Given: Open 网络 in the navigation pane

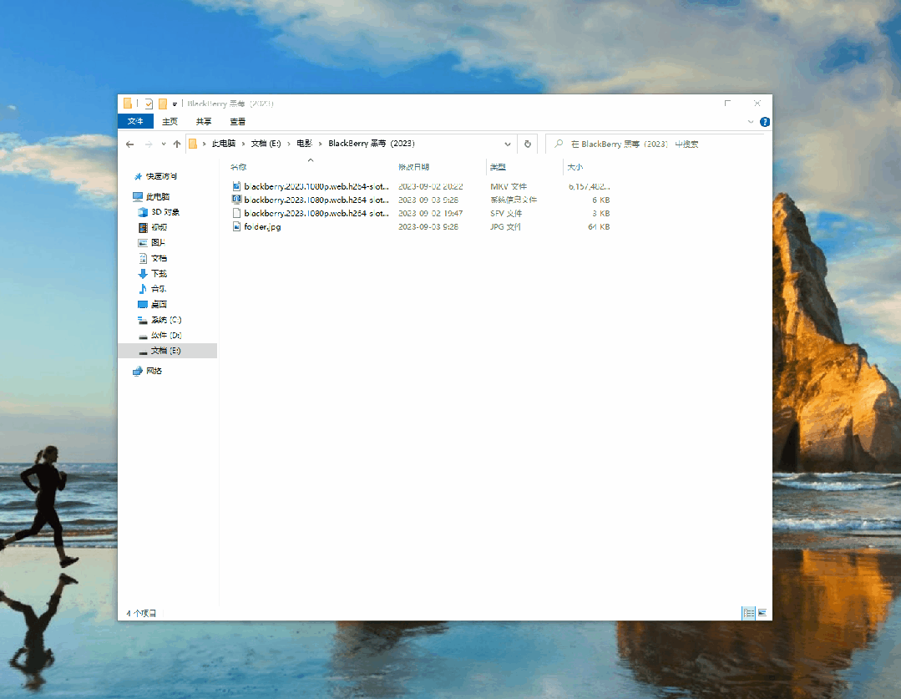Looking at the screenshot, I should coord(154,371).
